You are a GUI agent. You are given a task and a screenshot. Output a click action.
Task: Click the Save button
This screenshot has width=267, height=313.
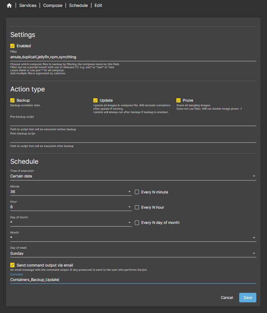(x=248, y=297)
